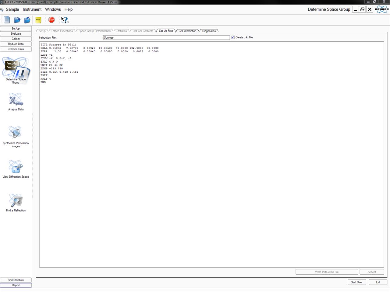This screenshot has height=292, width=390.
Task: Switch to Lattice Exceptions tab
Action: [x=62, y=31]
